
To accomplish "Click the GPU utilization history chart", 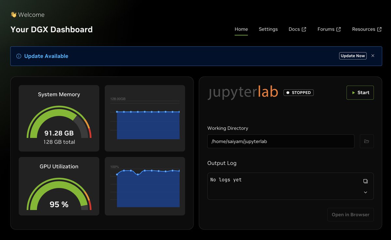I will pyautogui.click(x=145, y=186).
